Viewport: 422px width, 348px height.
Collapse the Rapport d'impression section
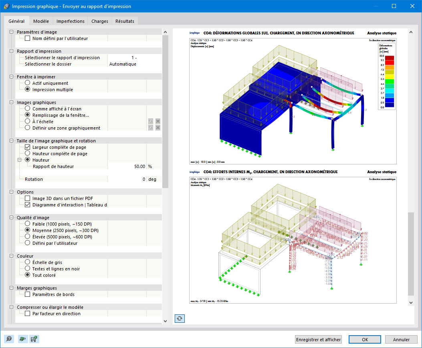point(11,51)
